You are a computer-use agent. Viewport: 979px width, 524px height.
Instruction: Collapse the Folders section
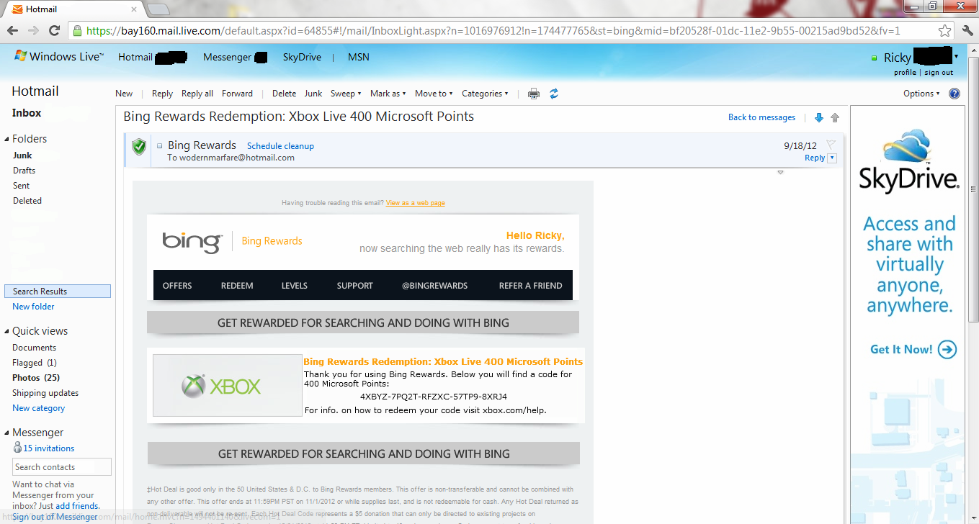coord(6,139)
